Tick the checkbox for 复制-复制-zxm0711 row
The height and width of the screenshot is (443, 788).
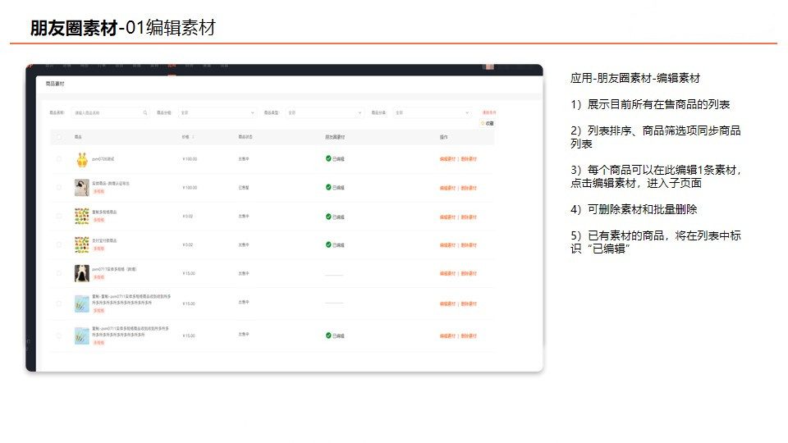(59, 304)
